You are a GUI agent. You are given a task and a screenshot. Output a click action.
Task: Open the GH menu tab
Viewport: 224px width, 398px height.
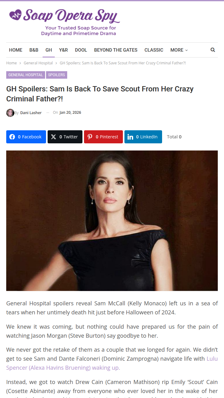49,50
